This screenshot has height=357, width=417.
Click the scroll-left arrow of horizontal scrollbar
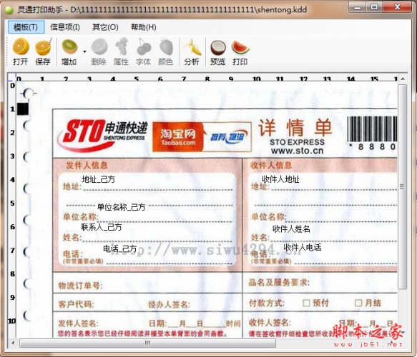click(13, 343)
